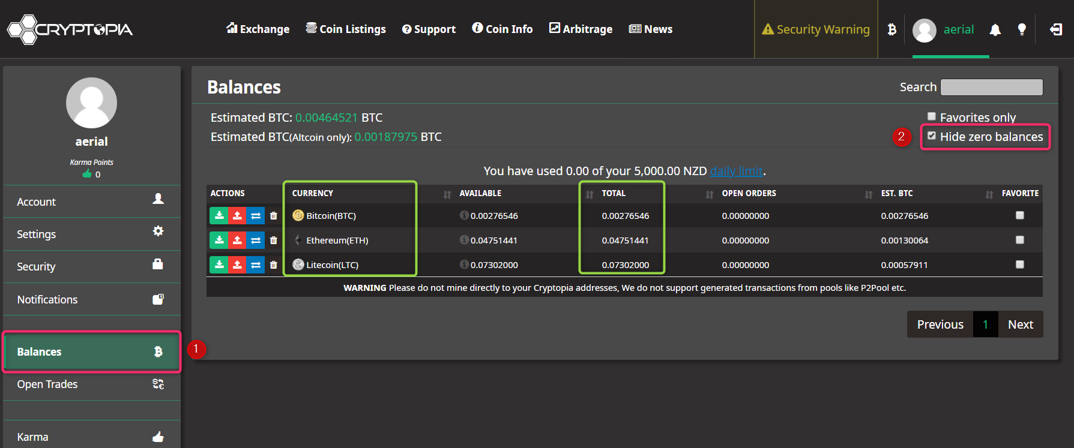Click red withdraw icon for Litecoin

(237, 264)
